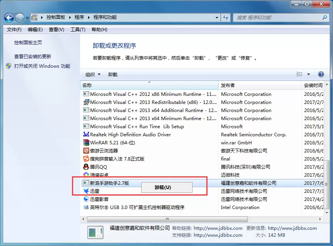Select the 迅雷 bird icon

click(86, 191)
